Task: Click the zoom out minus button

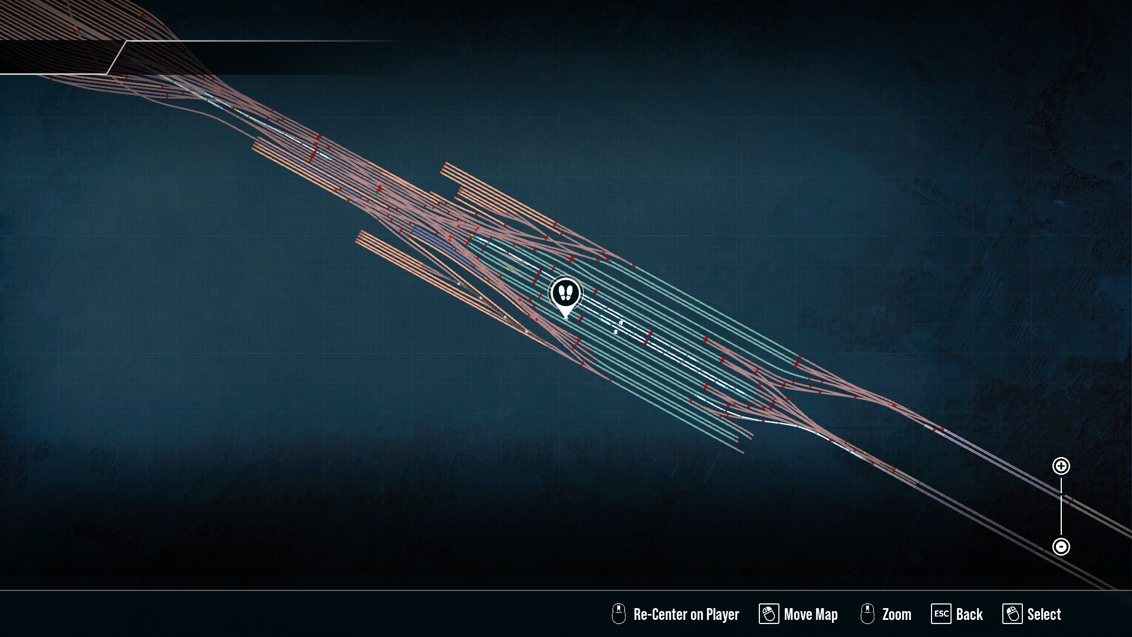Action: point(1061,547)
